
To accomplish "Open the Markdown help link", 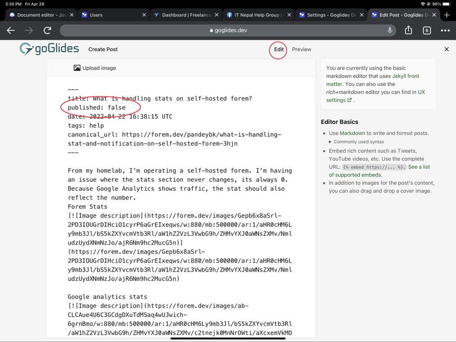I will click(352, 133).
